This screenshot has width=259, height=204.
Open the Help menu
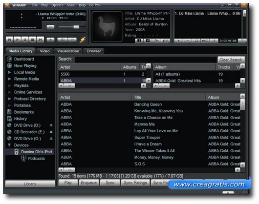pos(82,5)
